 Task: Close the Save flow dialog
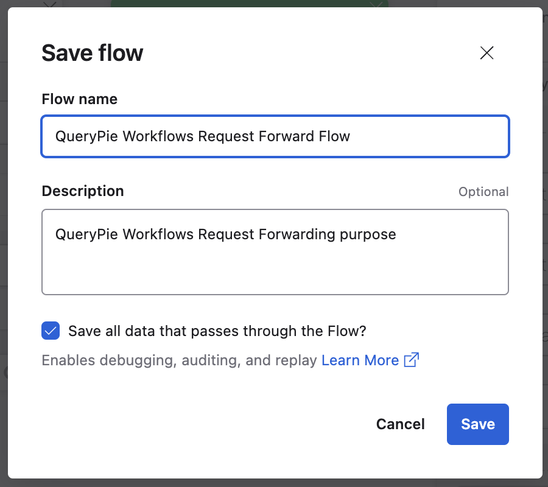pyautogui.click(x=487, y=53)
